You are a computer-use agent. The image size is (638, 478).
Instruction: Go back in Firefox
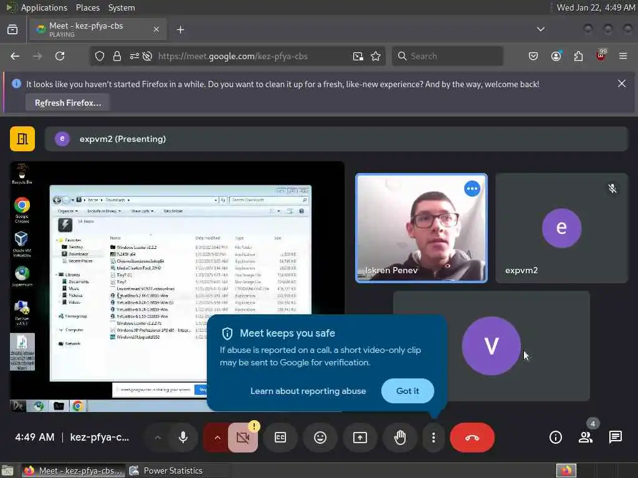pyautogui.click(x=15, y=56)
